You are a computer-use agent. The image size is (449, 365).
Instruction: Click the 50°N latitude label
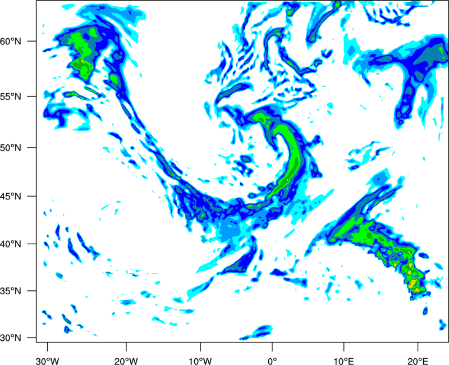click(11, 148)
